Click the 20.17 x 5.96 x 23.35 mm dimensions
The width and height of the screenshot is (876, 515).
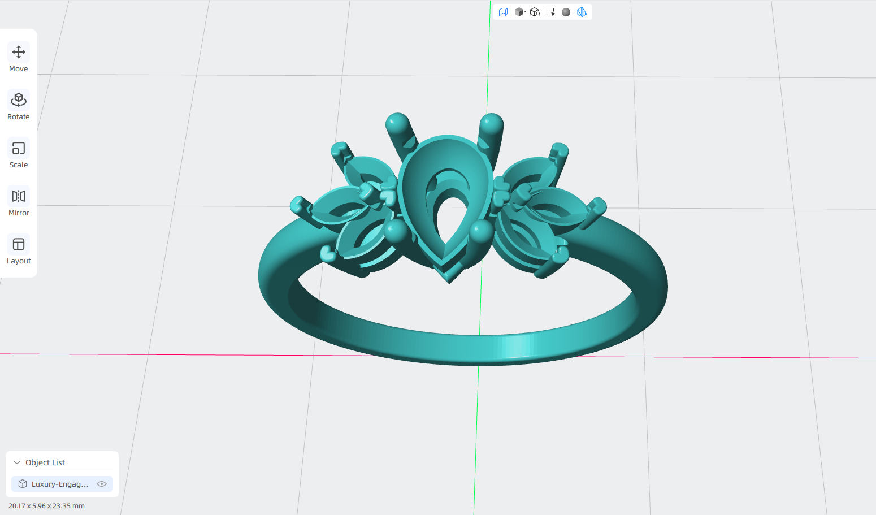[46, 506]
